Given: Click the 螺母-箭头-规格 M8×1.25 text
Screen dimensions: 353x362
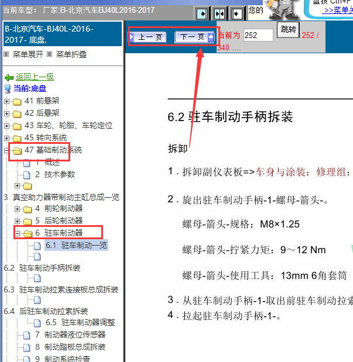Looking at the screenshot, I should pos(241,224).
